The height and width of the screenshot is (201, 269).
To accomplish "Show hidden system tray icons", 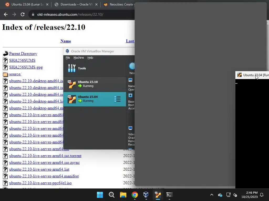I will (x=212, y=195).
